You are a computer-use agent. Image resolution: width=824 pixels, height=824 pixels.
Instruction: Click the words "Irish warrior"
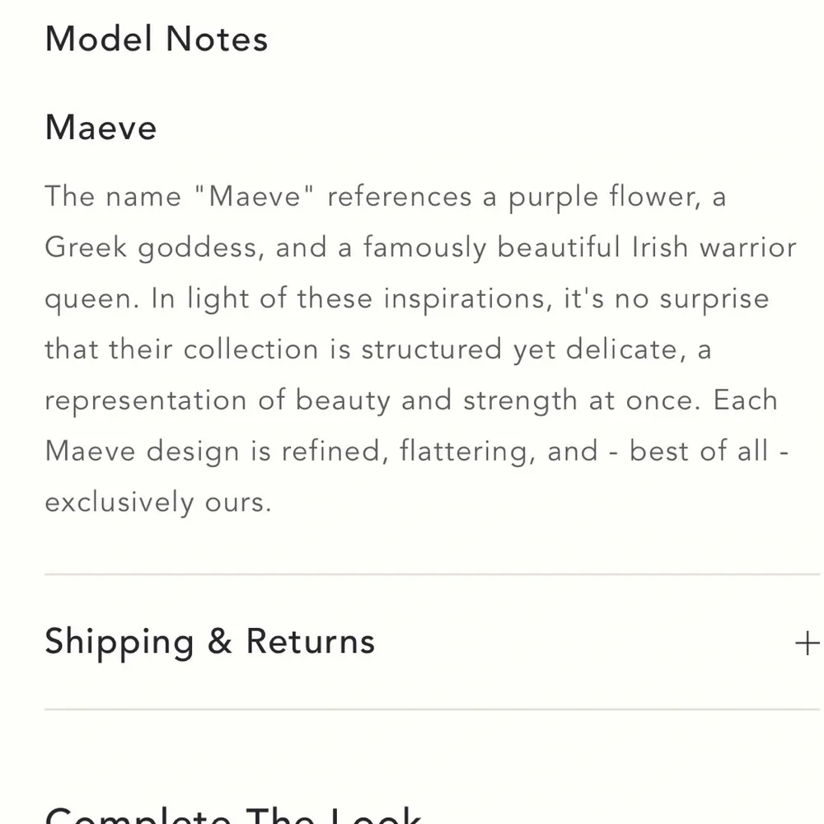point(714,247)
